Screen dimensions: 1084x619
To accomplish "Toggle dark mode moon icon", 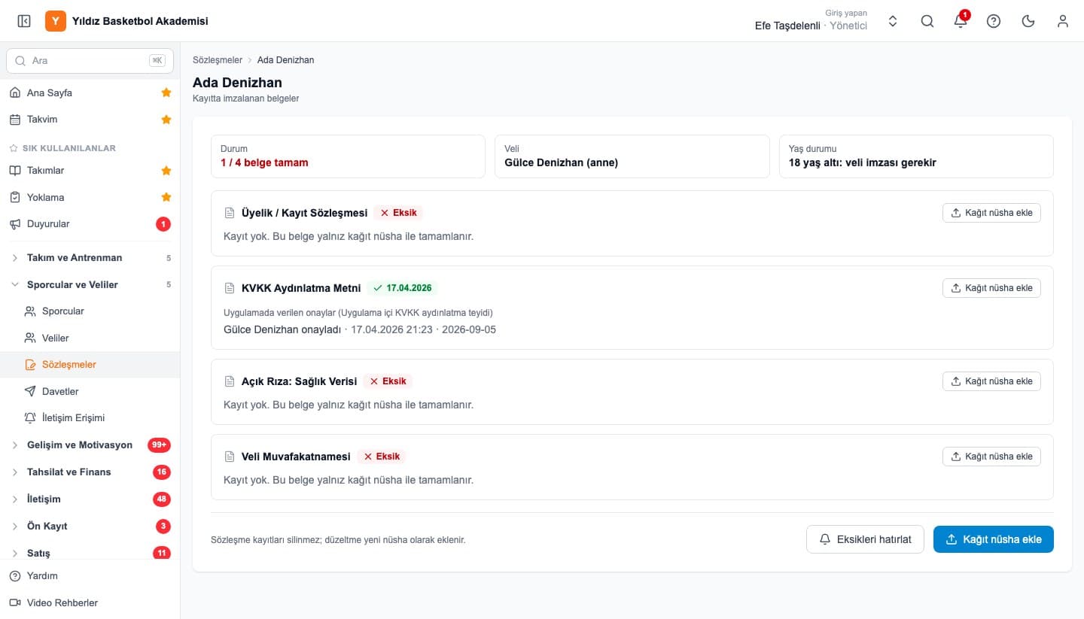I will click(1028, 21).
